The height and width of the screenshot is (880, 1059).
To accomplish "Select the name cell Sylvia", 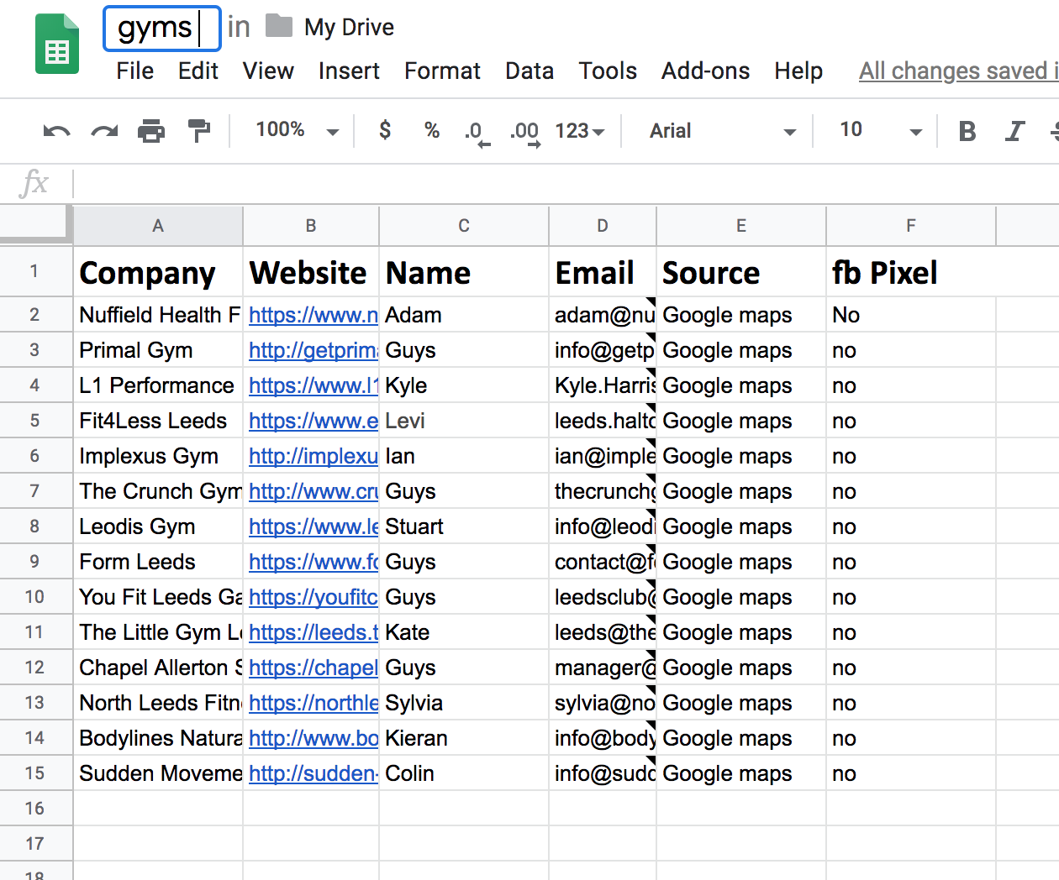I will pyautogui.click(x=464, y=703).
